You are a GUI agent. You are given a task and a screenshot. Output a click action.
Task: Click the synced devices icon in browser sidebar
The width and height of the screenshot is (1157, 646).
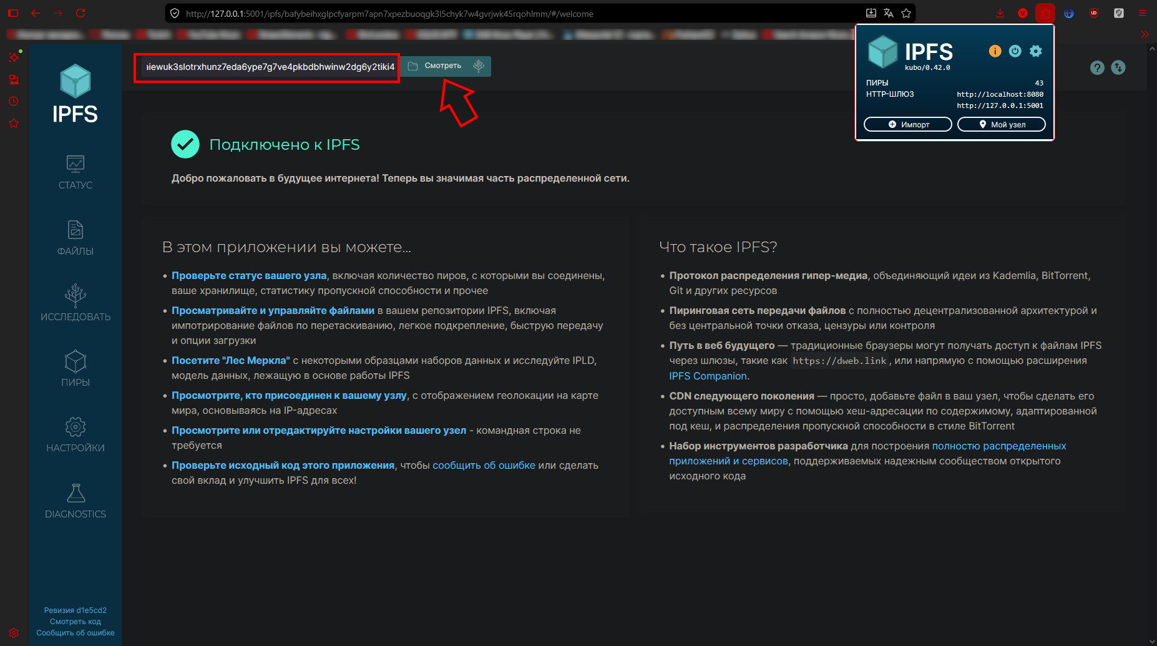[14, 79]
